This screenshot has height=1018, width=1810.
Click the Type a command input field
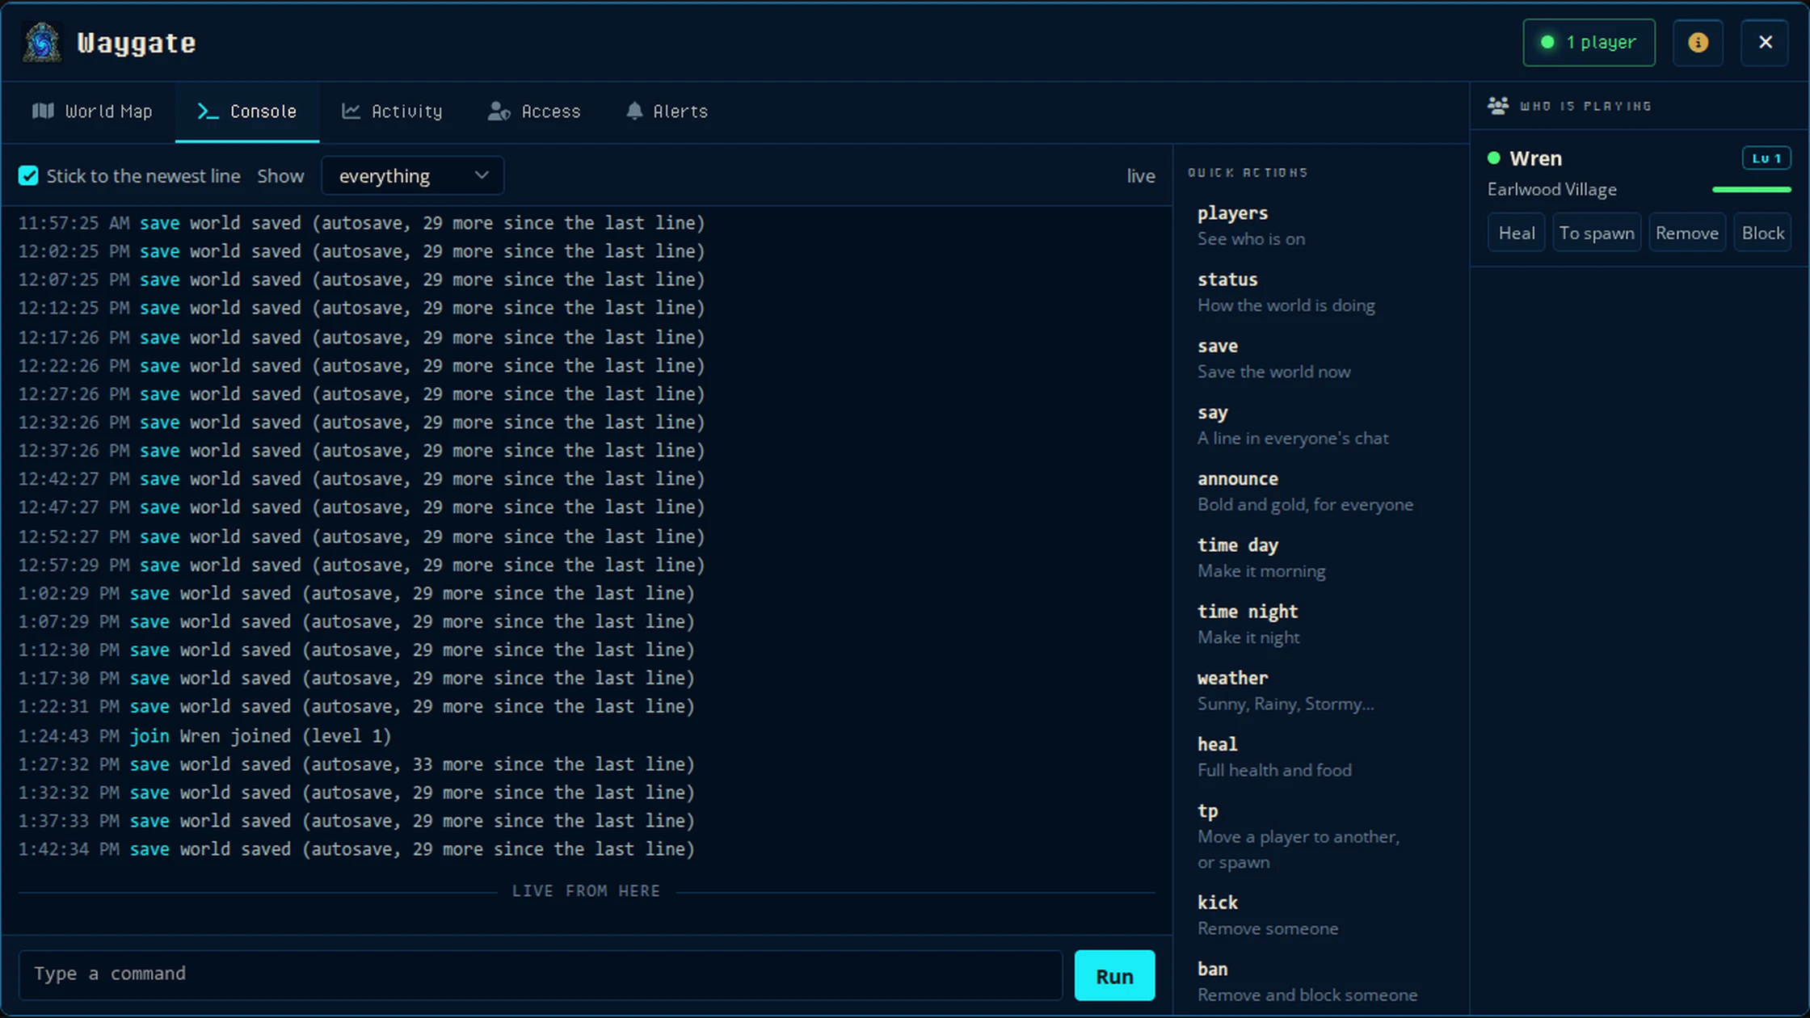540,974
